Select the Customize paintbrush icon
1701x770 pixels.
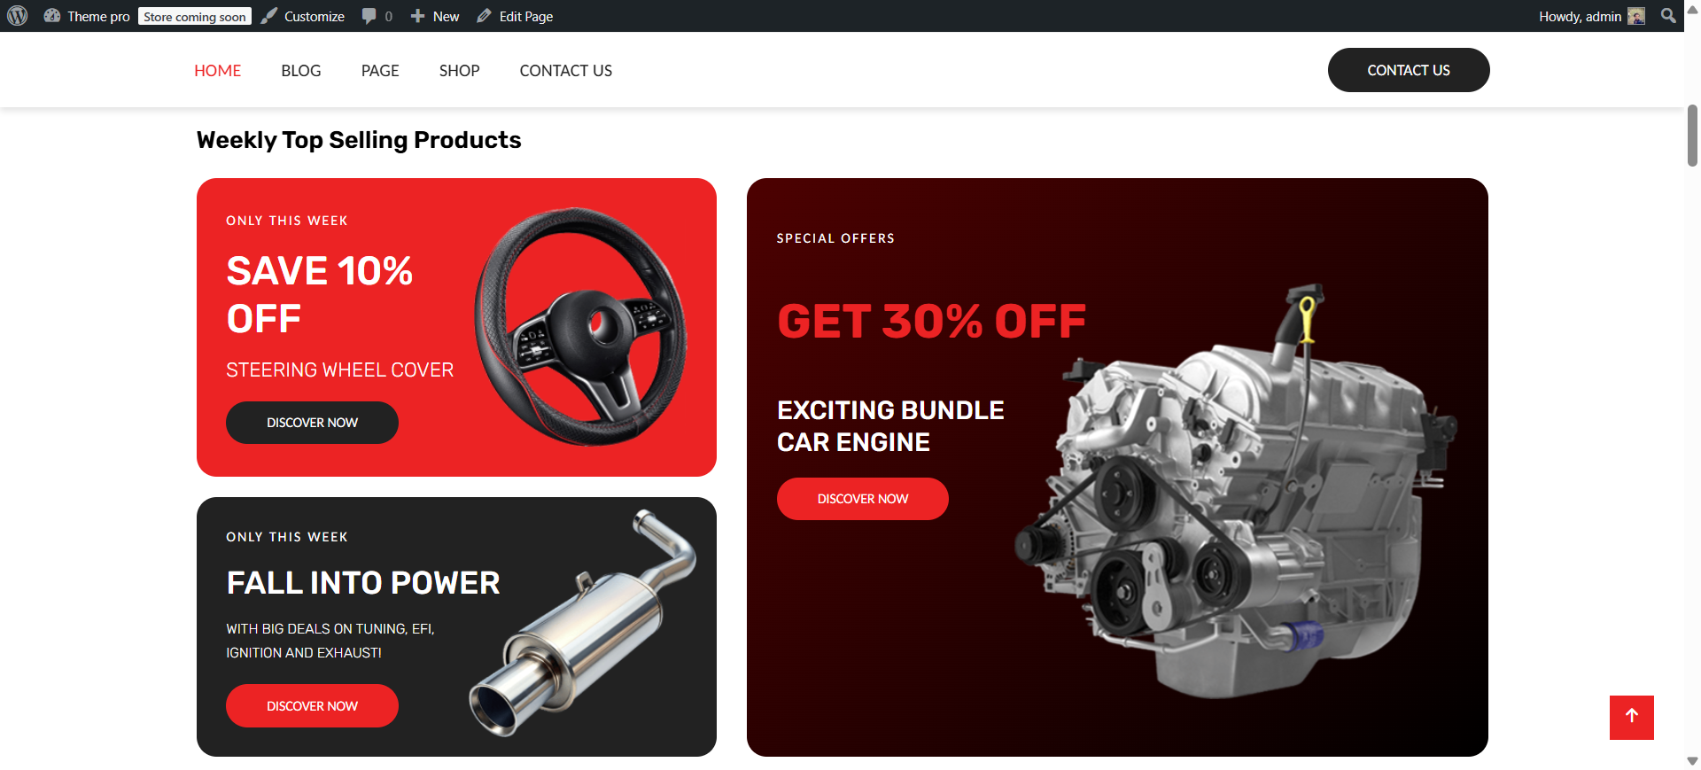269,16
